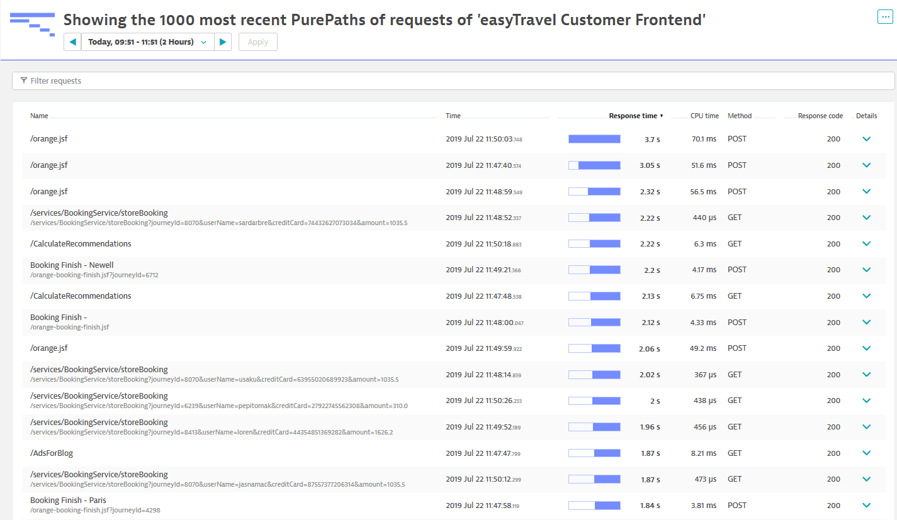
Task: Expand details of /orange.jsf 2.32 s row
Action: (866, 191)
